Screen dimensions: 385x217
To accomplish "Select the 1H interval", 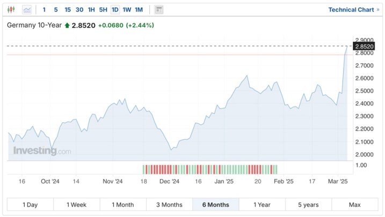I will point(91,10).
